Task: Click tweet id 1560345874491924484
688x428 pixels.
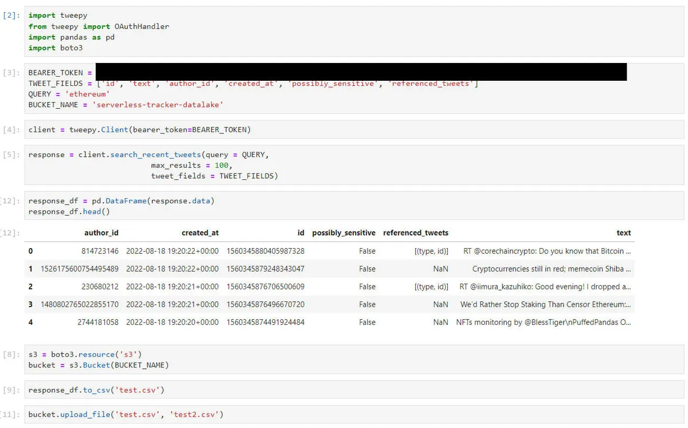Action: pyautogui.click(x=266, y=322)
